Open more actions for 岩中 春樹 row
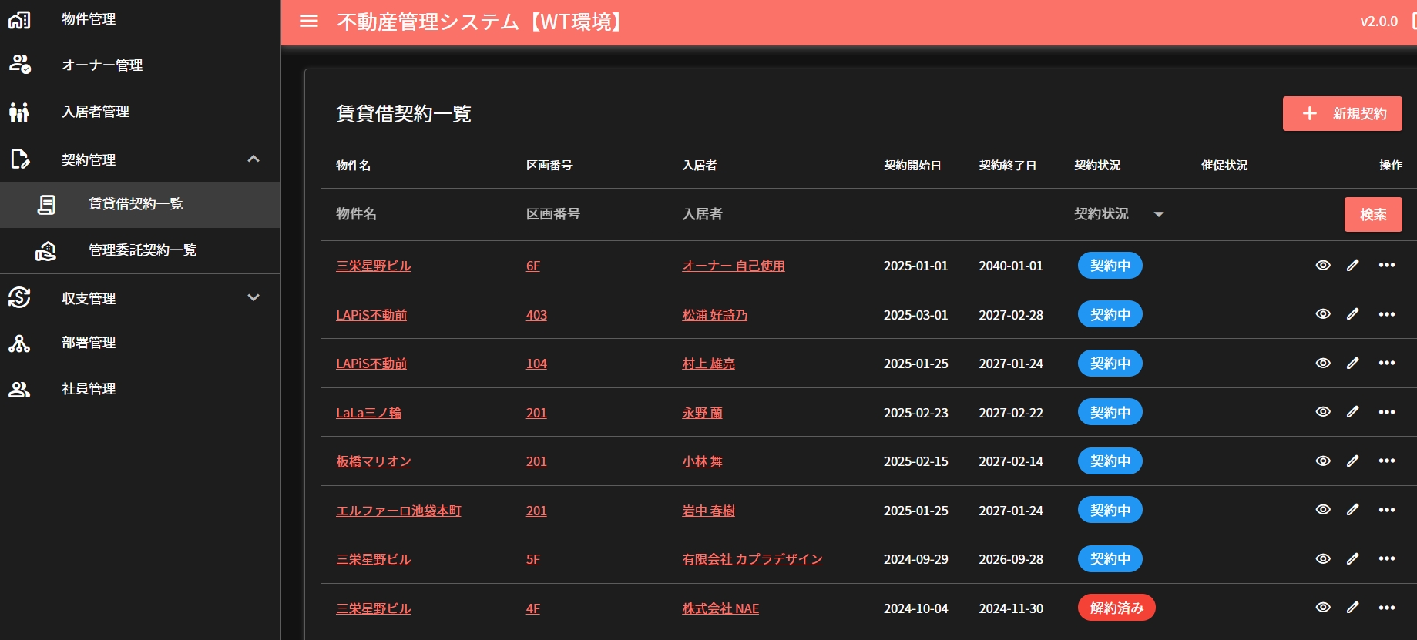The image size is (1417, 640). click(x=1387, y=510)
